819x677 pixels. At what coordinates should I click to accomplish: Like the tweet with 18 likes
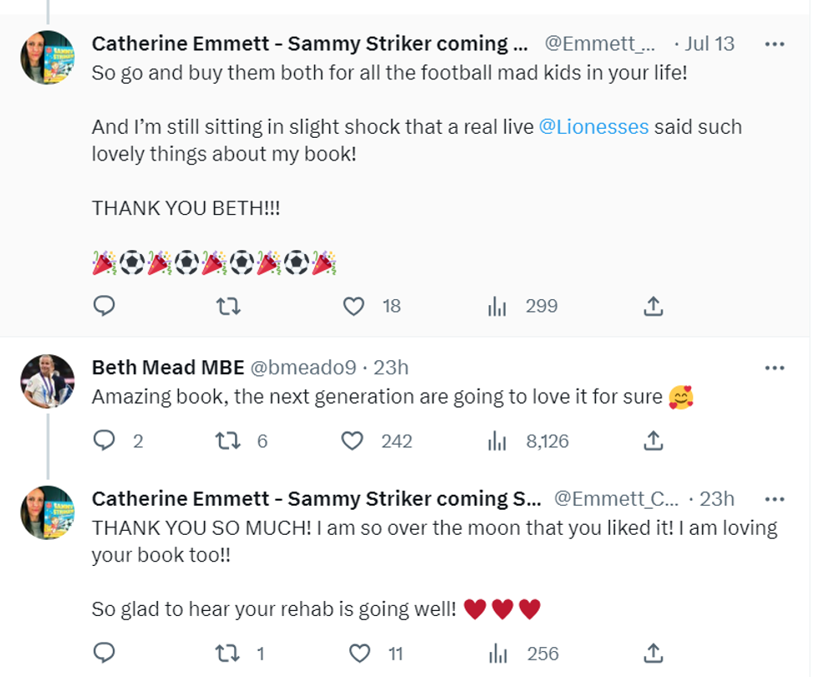[x=354, y=307]
